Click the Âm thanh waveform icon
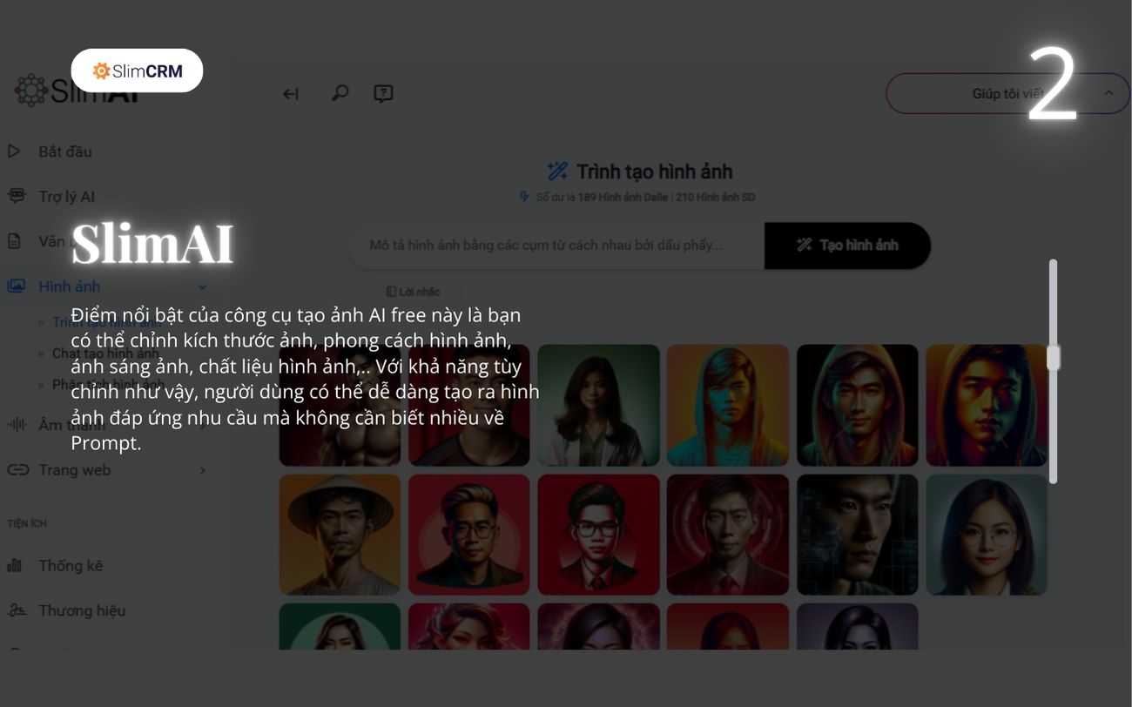The height and width of the screenshot is (707, 1132). click(17, 425)
